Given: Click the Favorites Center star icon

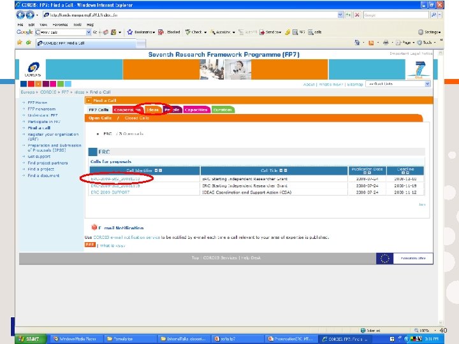Looking at the screenshot, I should (20, 43).
